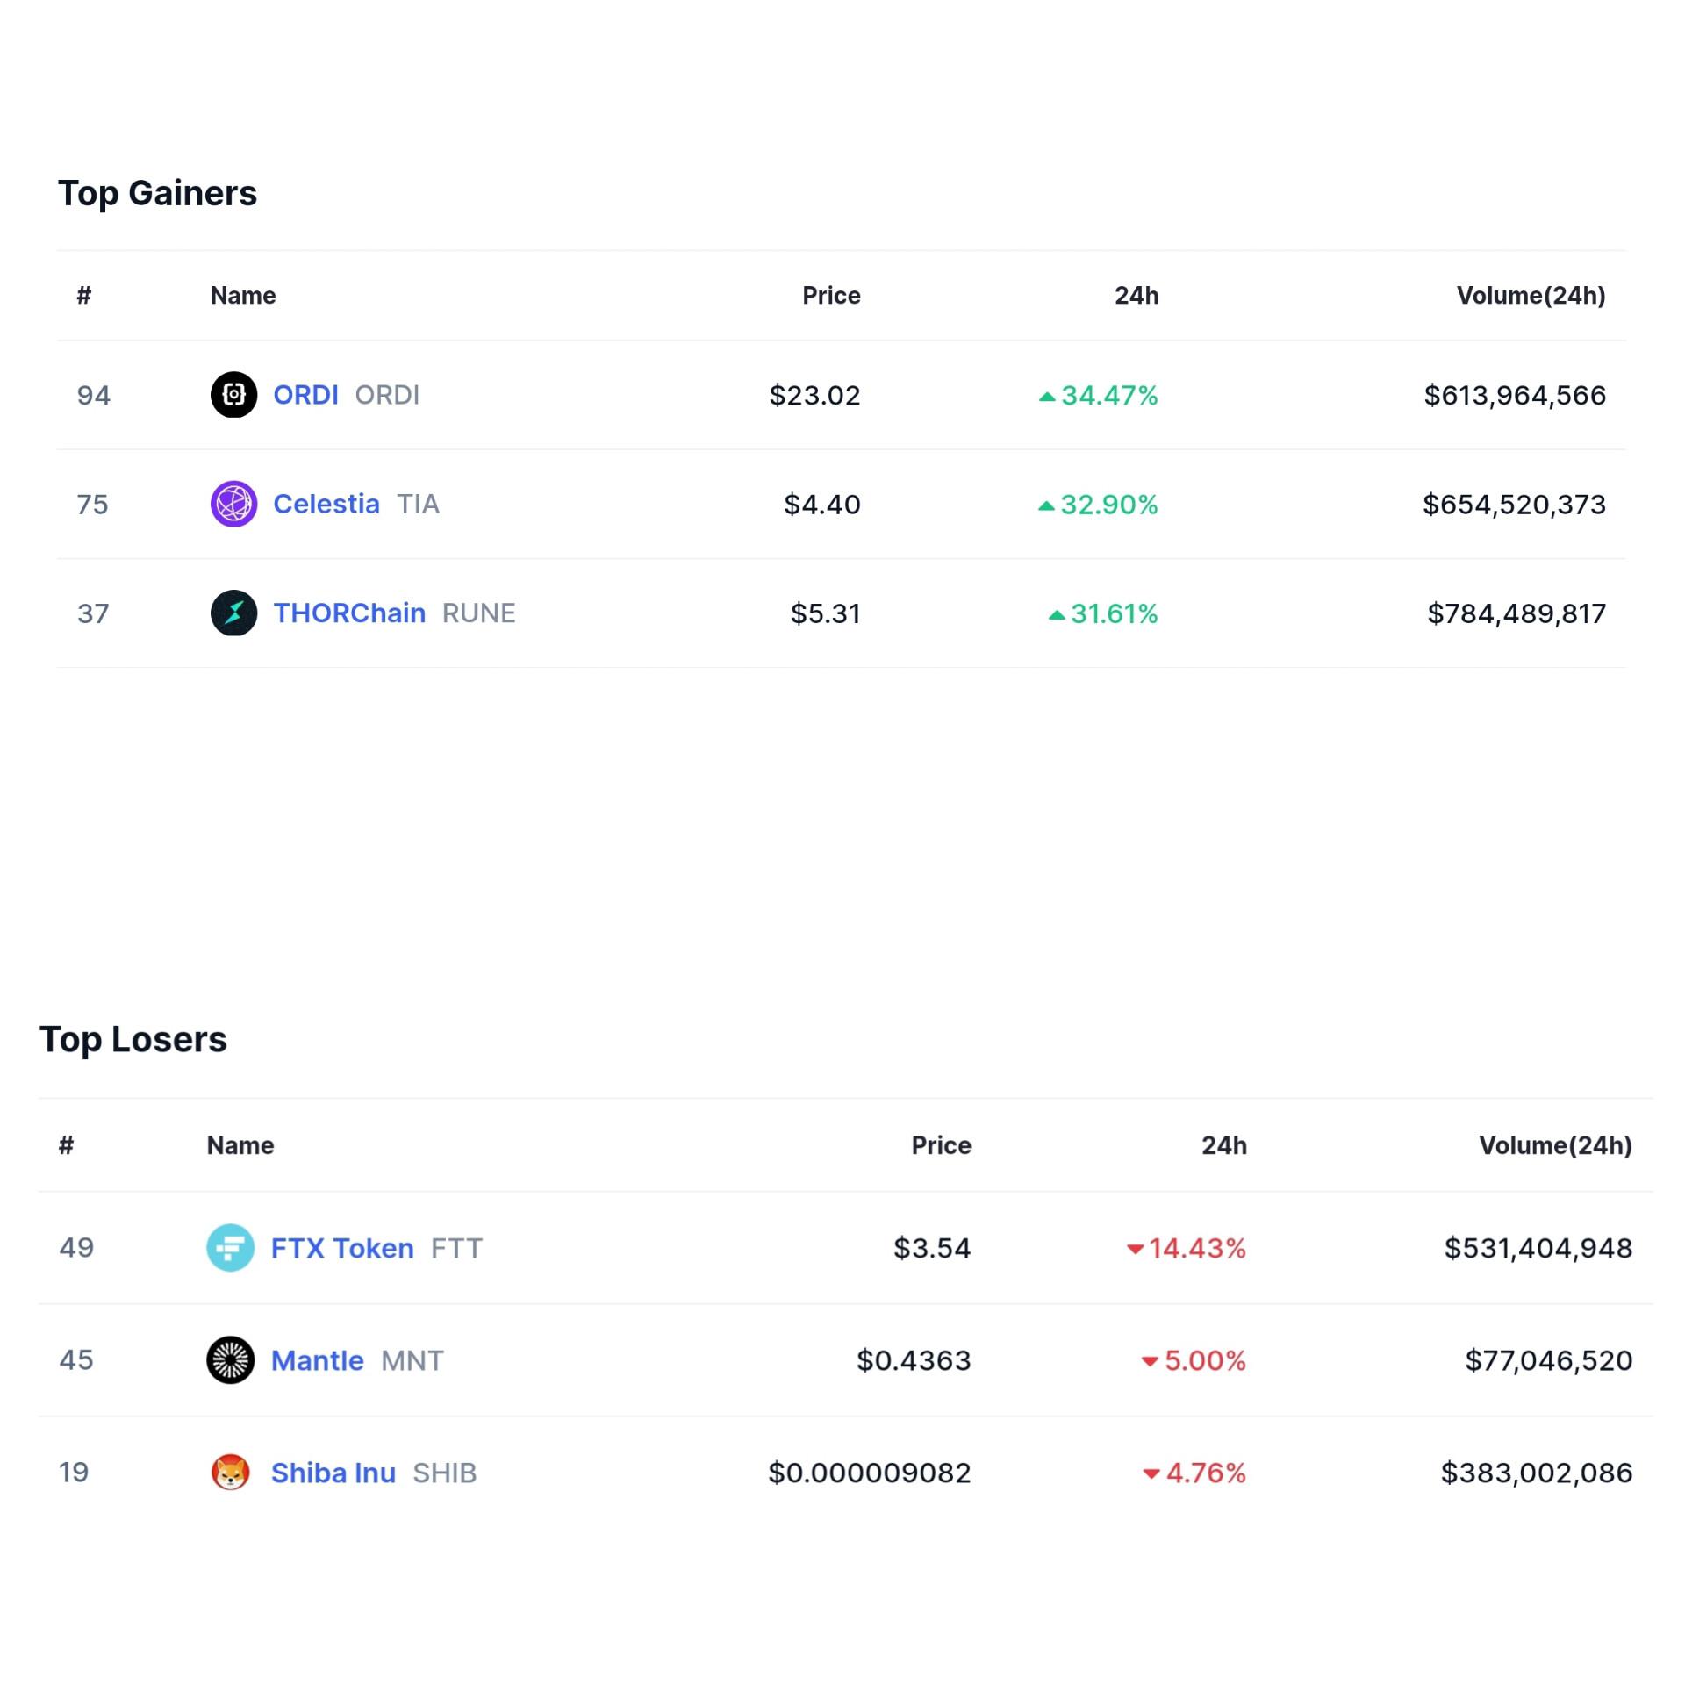
Task: Sort Top Losers by Name header
Action: click(240, 1145)
